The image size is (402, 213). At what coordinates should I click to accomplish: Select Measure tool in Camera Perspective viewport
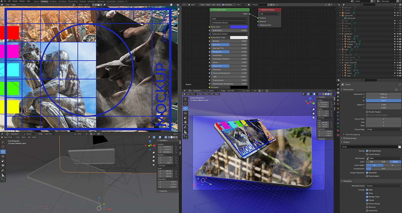pos(186,132)
